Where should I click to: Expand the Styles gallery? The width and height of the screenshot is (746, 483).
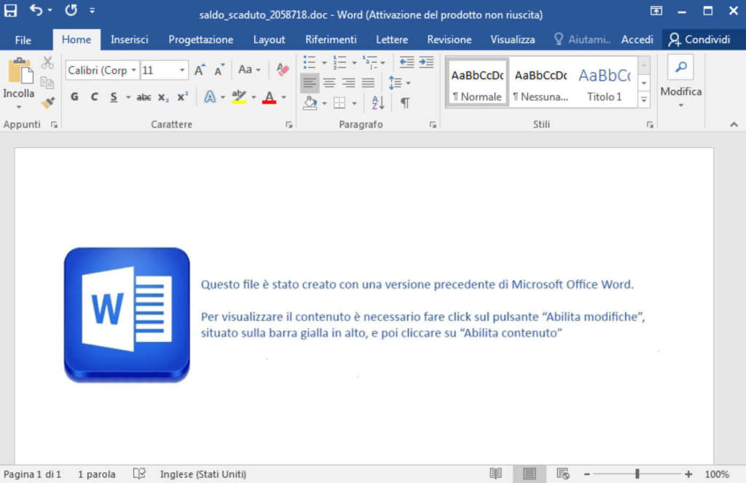click(643, 100)
